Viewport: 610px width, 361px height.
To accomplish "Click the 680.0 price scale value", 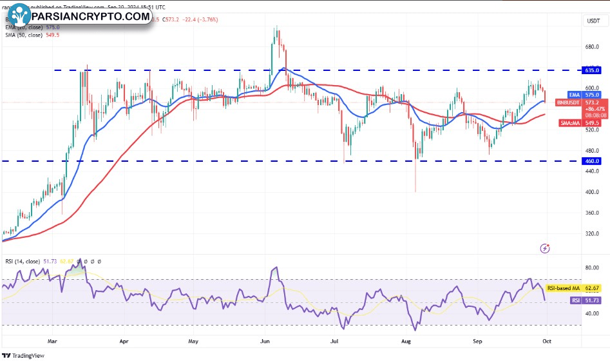I will (x=592, y=46).
